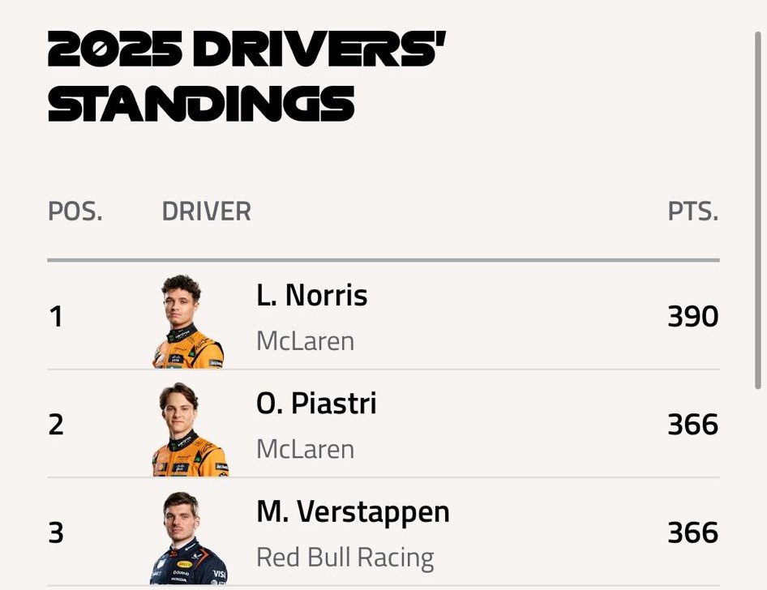Click Piastri's 366 points value
Image resolution: width=767 pixels, height=590 pixels.
click(x=692, y=425)
